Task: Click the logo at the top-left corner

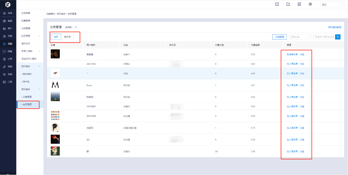Action: (8, 5)
